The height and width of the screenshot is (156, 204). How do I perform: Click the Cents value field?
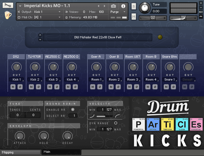tap(33, 115)
